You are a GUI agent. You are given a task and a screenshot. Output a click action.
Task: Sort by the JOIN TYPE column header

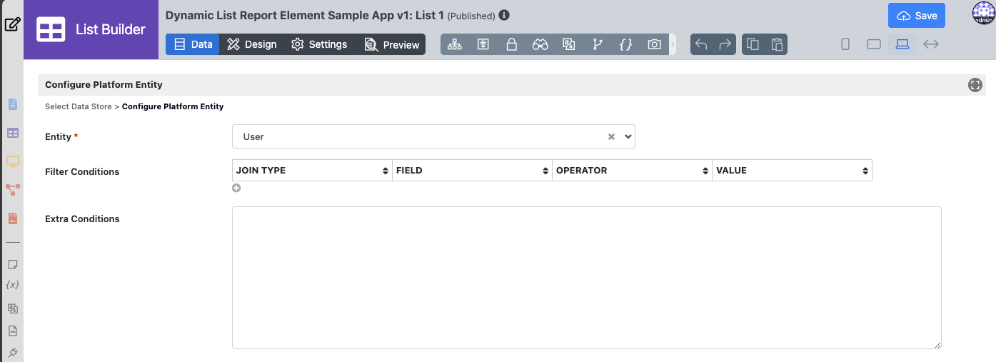[x=312, y=171]
